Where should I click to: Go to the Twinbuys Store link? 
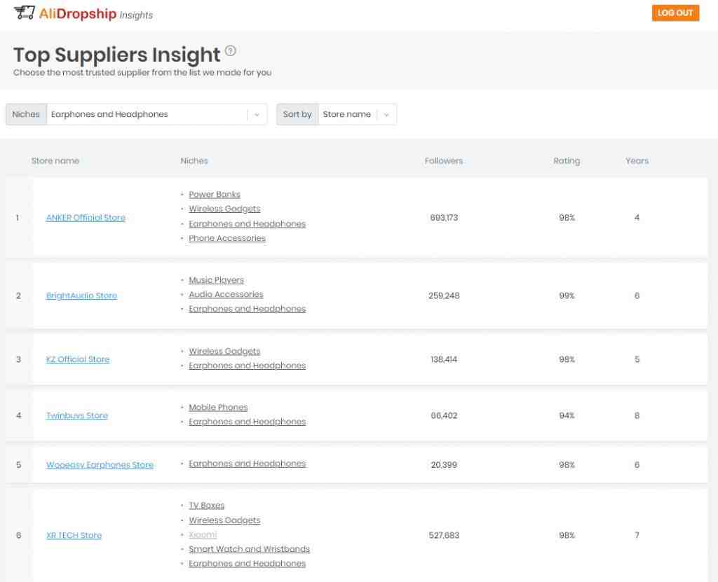coord(77,416)
